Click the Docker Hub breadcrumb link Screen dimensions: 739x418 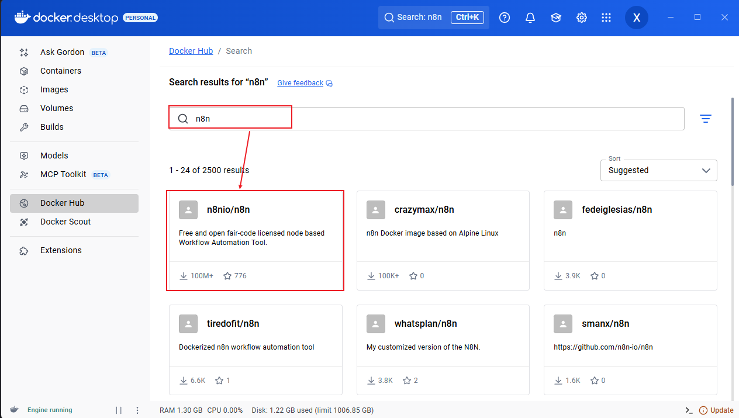click(x=191, y=51)
